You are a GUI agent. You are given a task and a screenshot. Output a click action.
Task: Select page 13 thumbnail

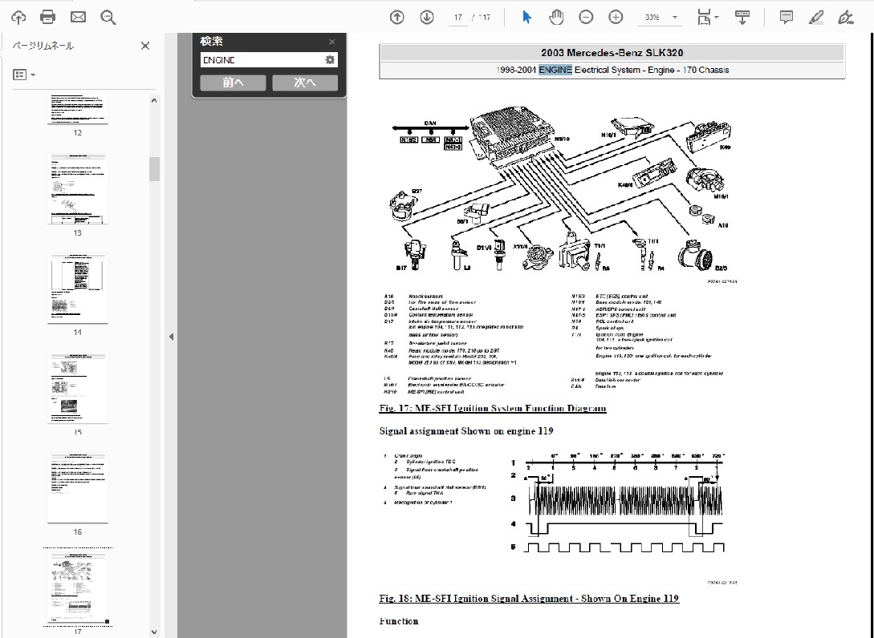tap(78, 188)
